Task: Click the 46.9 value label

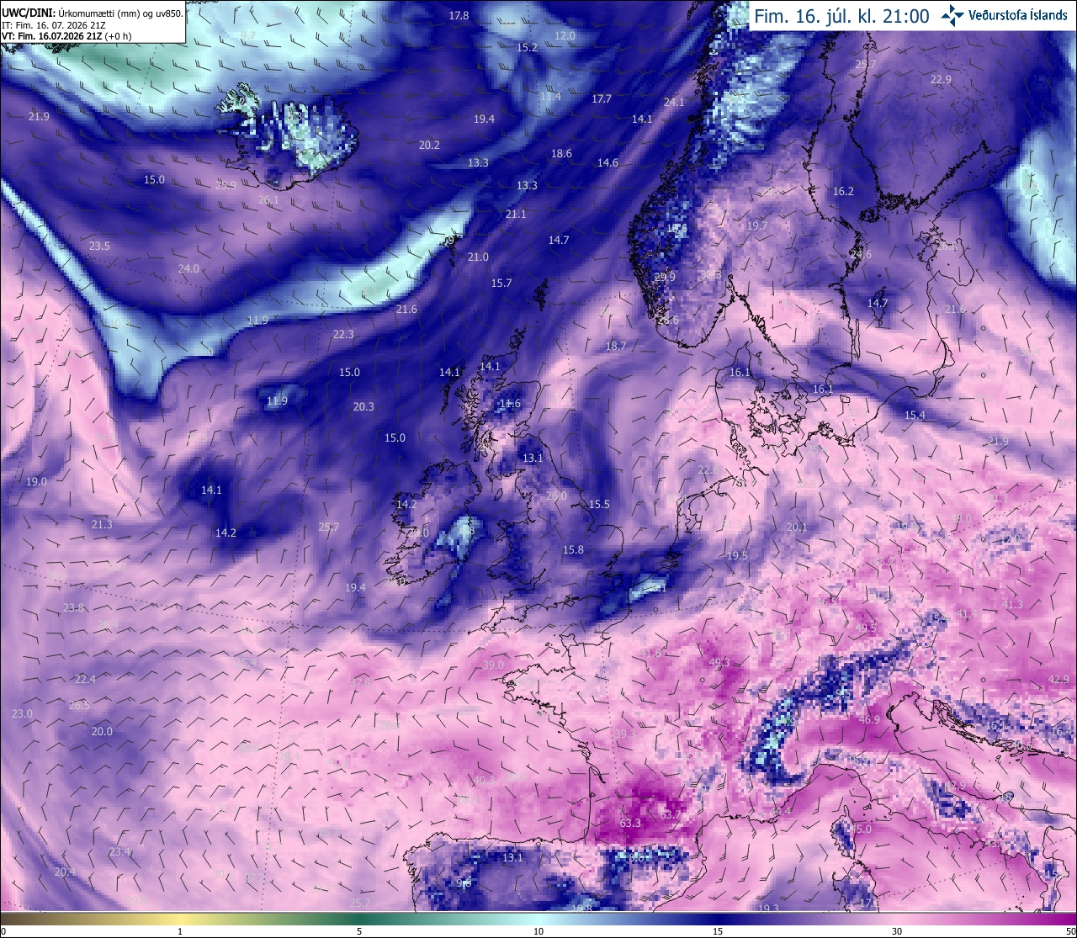Action: coord(869,719)
